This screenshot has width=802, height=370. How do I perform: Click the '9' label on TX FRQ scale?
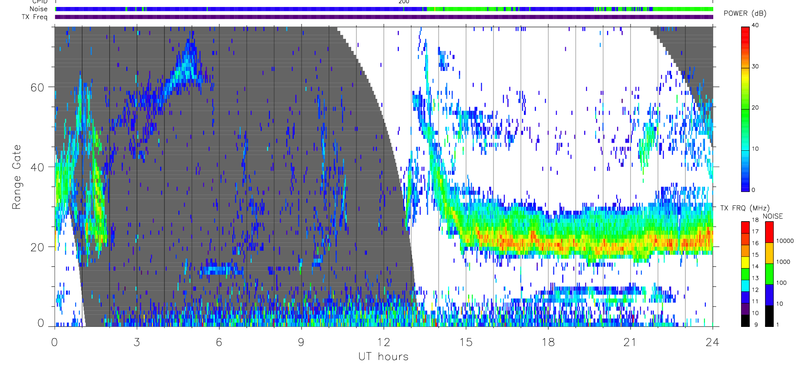point(756,325)
